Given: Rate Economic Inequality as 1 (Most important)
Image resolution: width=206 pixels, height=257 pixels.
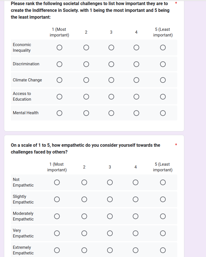Looking at the screenshot, I should pyautogui.click(x=59, y=47).
